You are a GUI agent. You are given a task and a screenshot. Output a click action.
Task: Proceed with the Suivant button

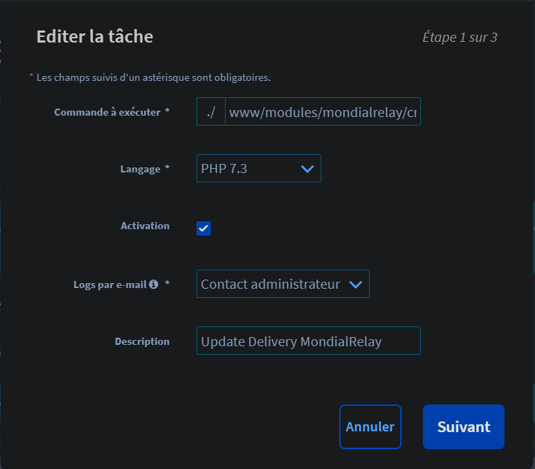point(463,427)
